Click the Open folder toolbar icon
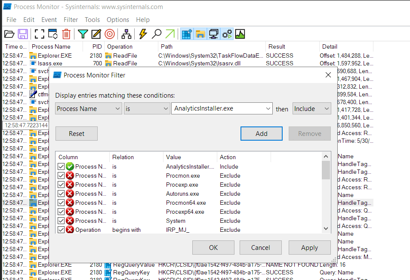Screen dimensions: 410x280 pyautogui.click(x=9, y=34)
